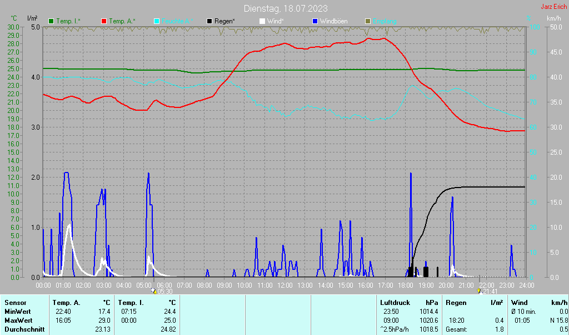Select the "Temp. A.*" legend label
569x335 pixels.
[122, 22]
